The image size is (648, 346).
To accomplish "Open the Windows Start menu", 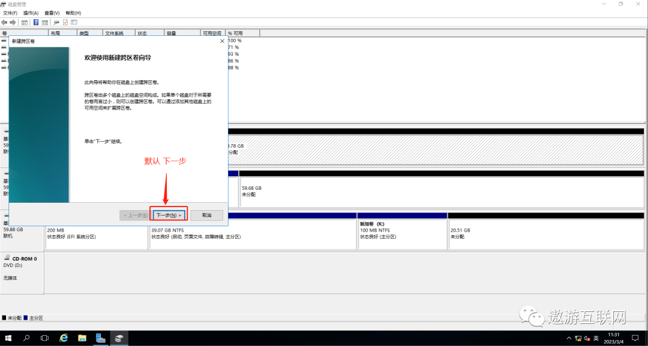I will click(x=8, y=338).
